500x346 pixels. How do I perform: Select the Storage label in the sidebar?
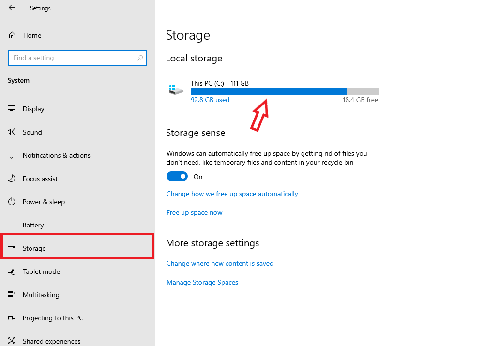34,248
